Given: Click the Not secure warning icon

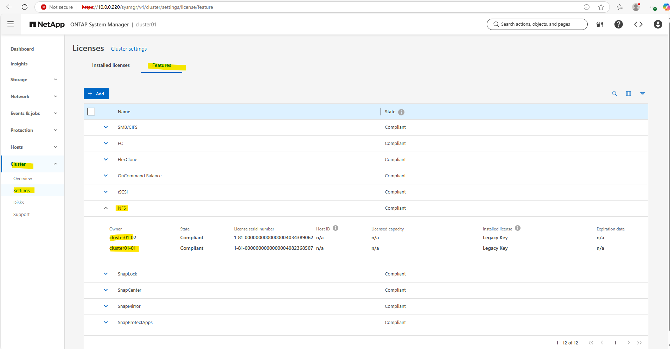Looking at the screenshot, I should pyautogui.click(x=44, y=7).
